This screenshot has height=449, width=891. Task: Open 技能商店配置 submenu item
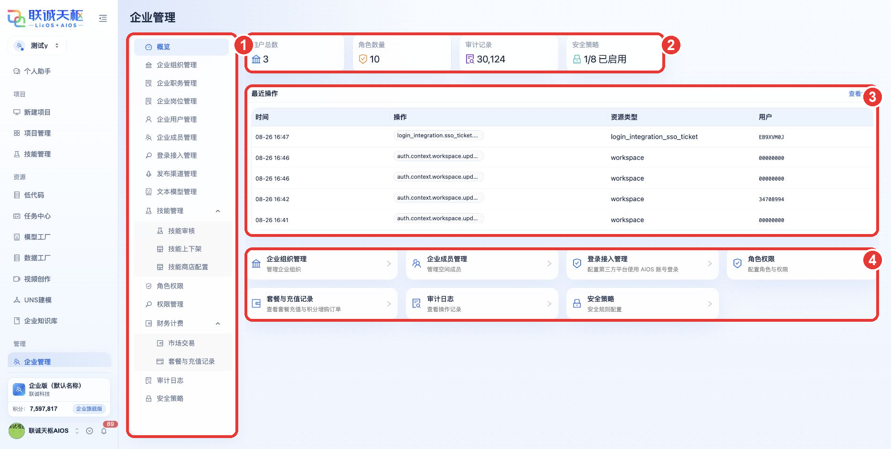click(183, 267)
